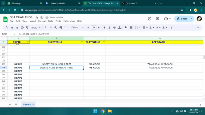The height and width of the screenshot is (115, 205).
Task: Click the font size field showing 10
Action: [93, 28]
